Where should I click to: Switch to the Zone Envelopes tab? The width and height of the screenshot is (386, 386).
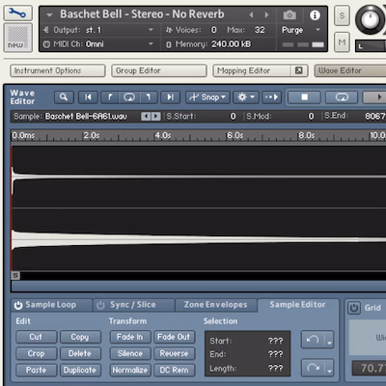point(215,305)
